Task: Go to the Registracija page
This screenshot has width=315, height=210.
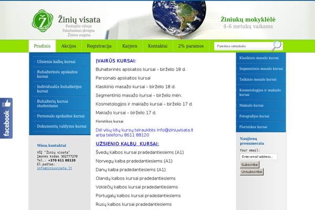Action: click(x=99, y=46)
